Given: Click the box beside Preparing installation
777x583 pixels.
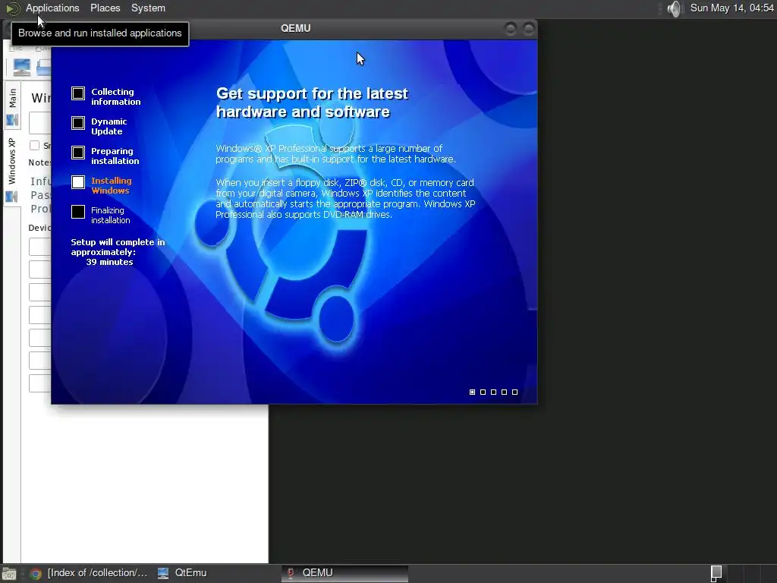Looking at the screenshot, I should click(x=78, y=153).
